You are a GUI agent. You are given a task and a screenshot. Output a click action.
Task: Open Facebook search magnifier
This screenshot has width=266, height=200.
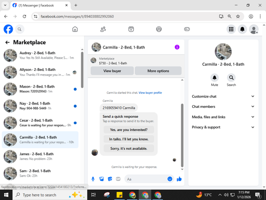click(20, 29)
